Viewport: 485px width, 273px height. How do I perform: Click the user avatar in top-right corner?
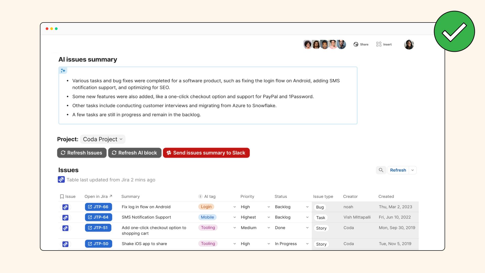(x=409, y=44)
